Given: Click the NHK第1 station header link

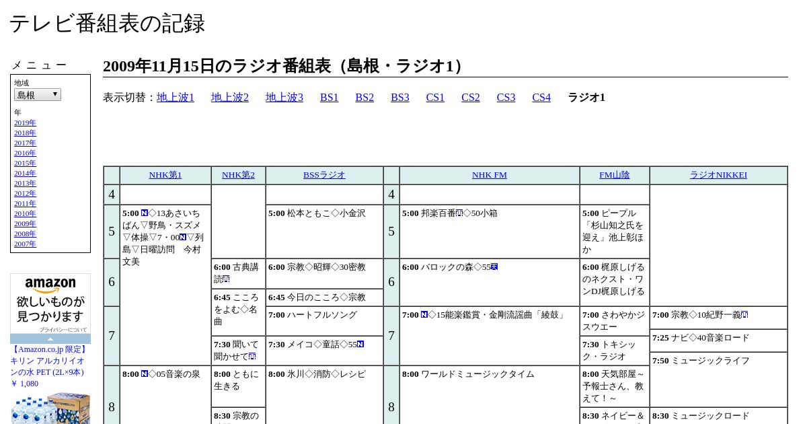Looking at the screenshot, I should point(165,175).
